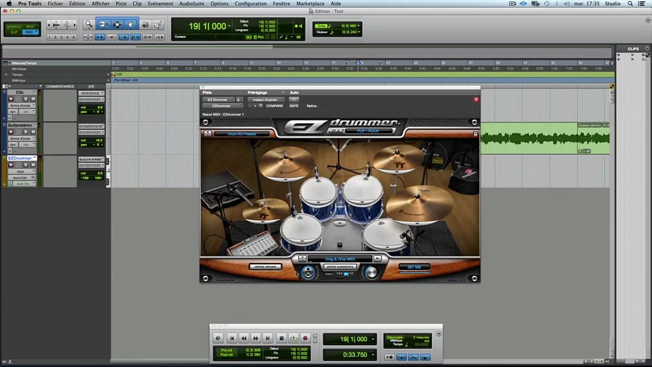Click the metronome icon in EZdrummer

308,273
